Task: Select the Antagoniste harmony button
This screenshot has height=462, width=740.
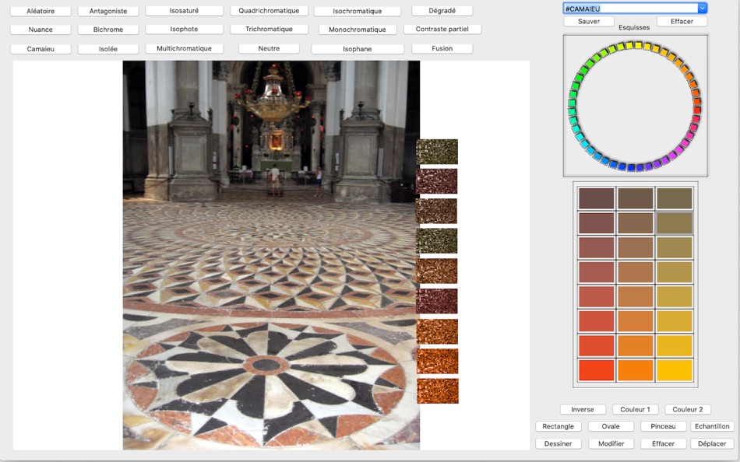Action: tap(108, 11)
